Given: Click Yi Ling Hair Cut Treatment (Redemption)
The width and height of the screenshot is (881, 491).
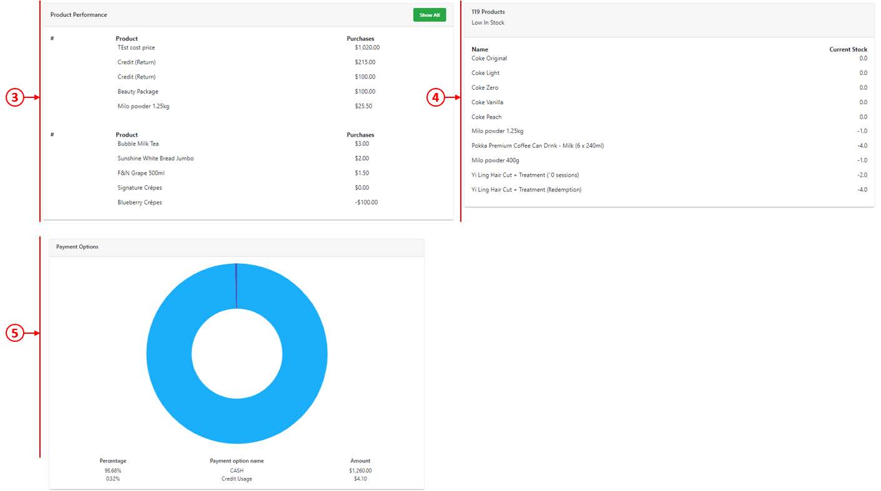Looking at the screenshot, I should tap(526, 190).
